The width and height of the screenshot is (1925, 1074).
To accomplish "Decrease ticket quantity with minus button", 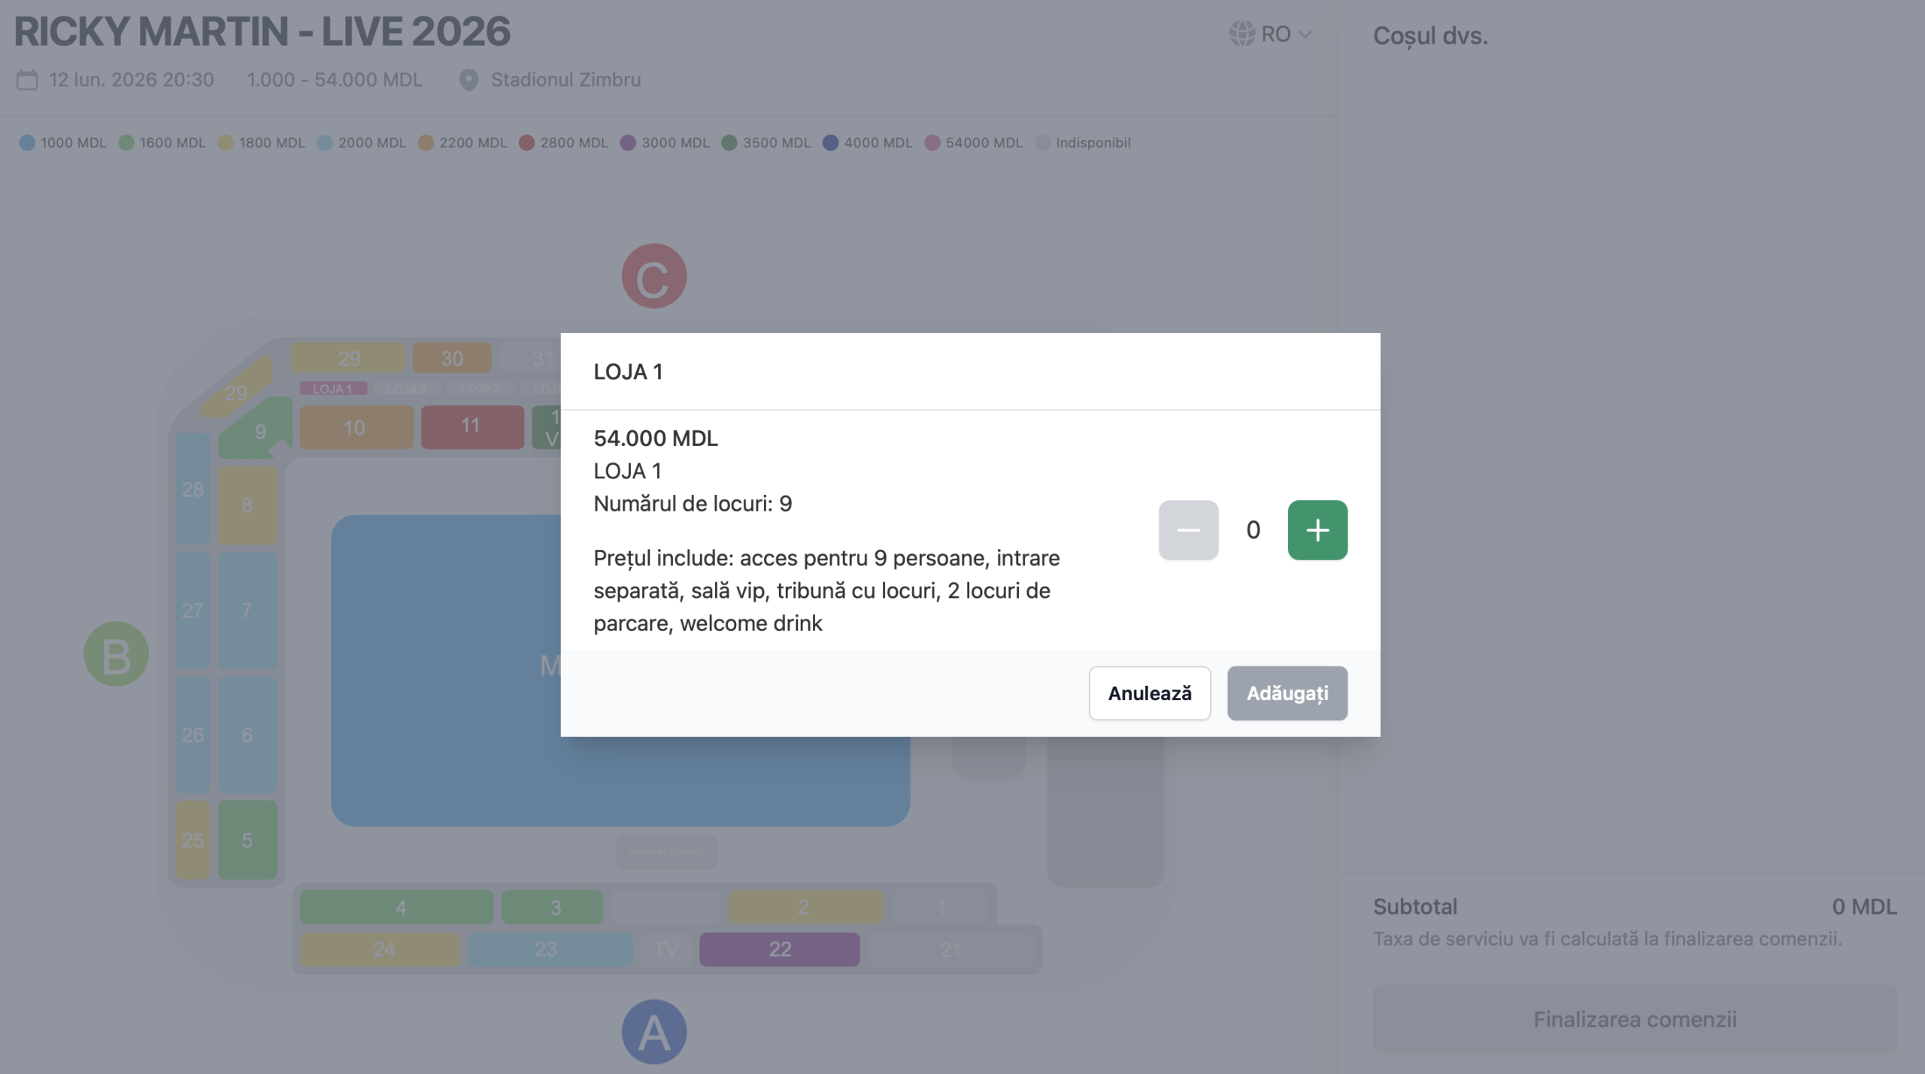I will click(1188, 530).
